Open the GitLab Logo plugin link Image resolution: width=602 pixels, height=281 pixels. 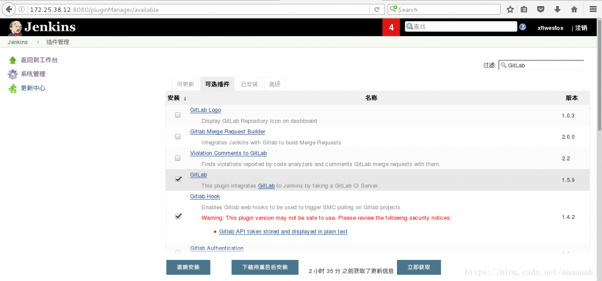point(206,110)
